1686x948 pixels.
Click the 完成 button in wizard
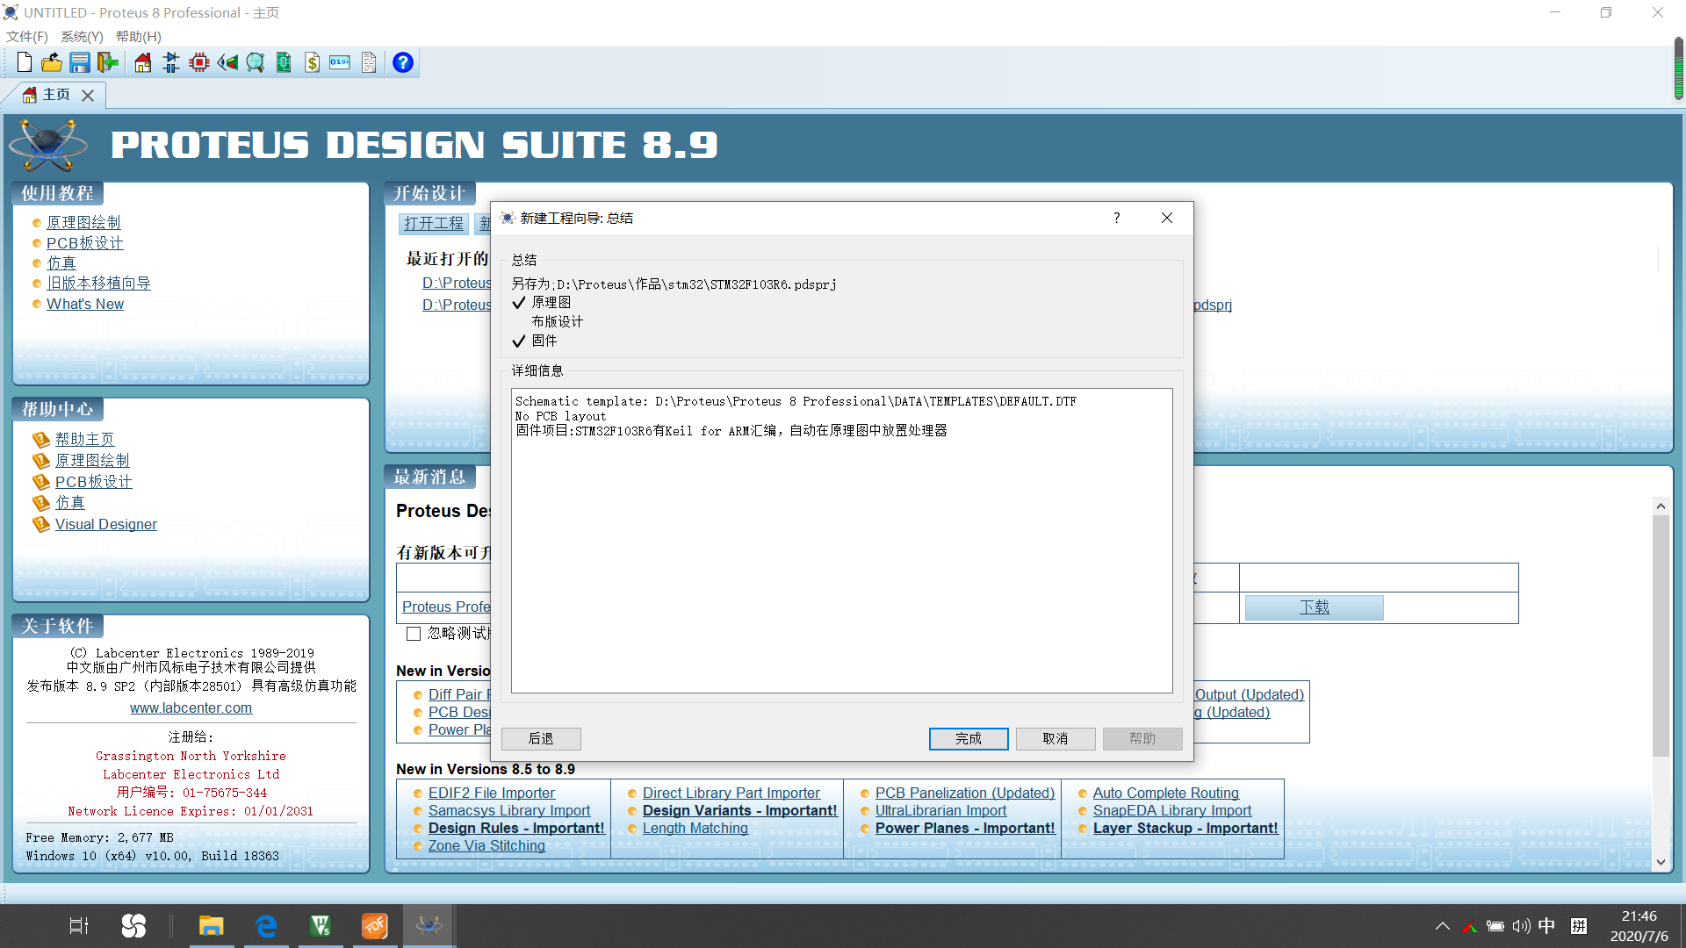click(968, 738)
